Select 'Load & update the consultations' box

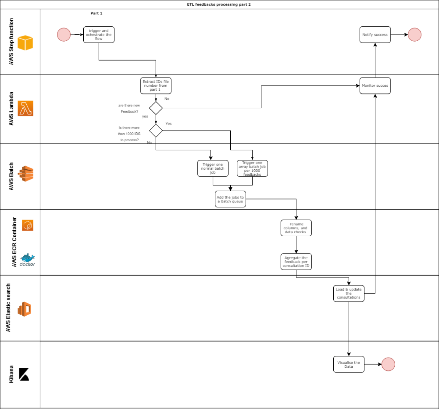pos(349,293)
